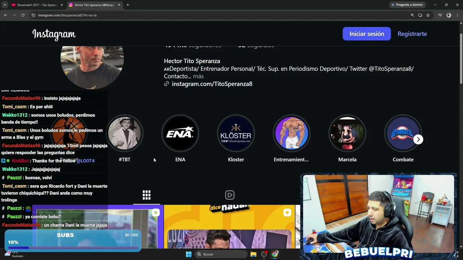
Task: Switch to the Reels tab
Action: pyautogui.click(x=230, y=195)
